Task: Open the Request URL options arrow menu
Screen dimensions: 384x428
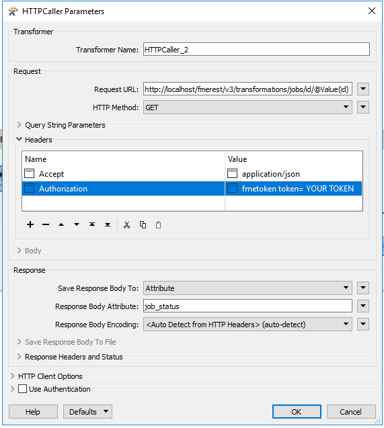Action: click(363, 89)
